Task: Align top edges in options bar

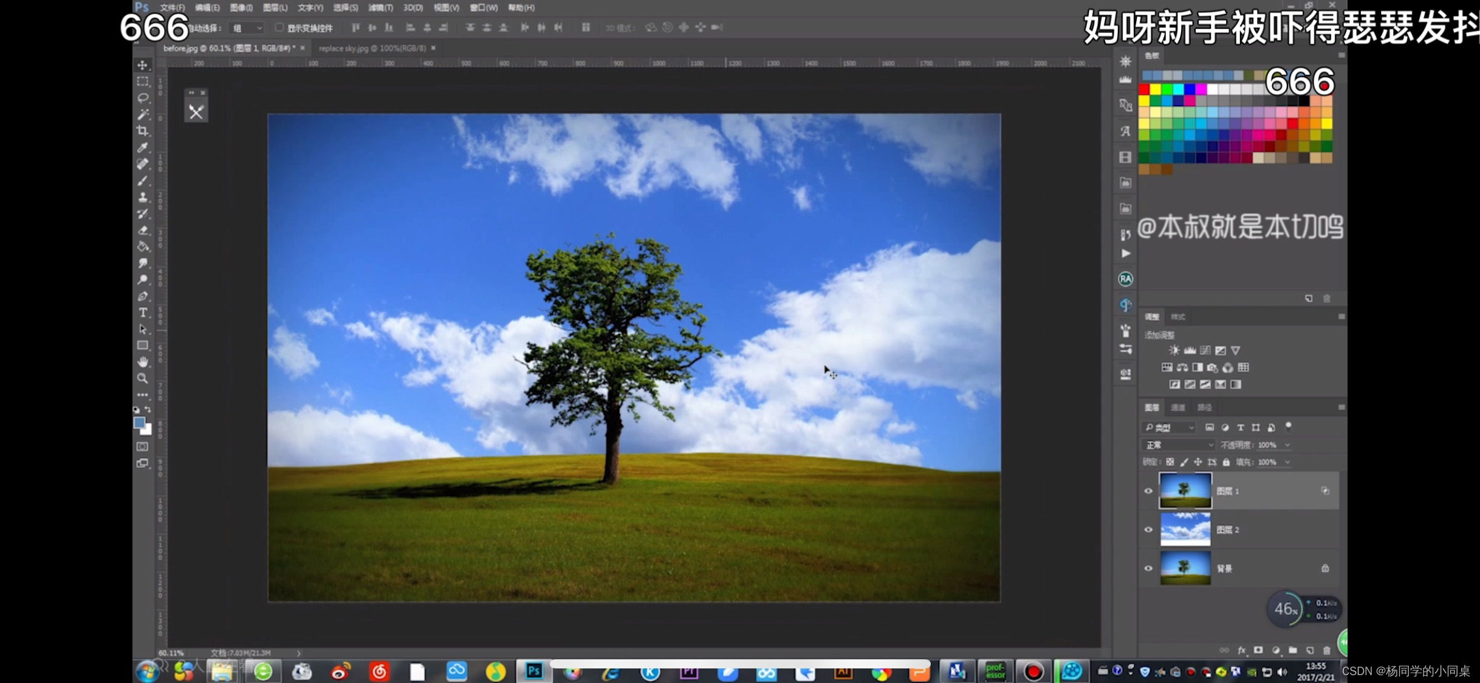Action: pos(356,27)
